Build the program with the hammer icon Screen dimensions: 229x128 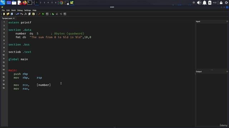tap(39, 14)
